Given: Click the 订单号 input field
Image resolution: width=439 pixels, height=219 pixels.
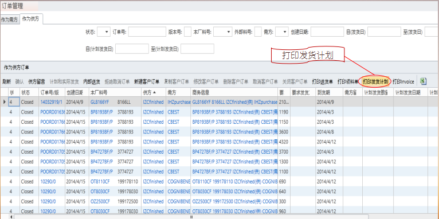Looking at the screenshot, I should [x=147, y=32].
